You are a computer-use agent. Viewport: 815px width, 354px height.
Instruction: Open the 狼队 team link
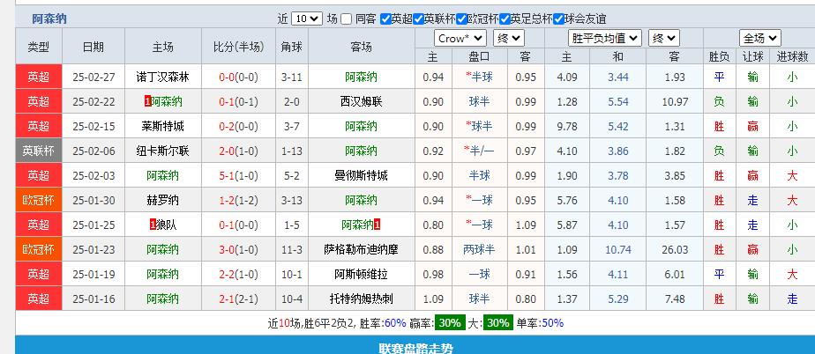point(166,225)
